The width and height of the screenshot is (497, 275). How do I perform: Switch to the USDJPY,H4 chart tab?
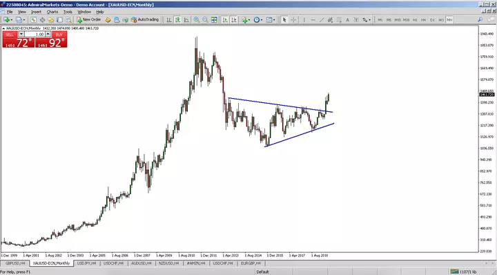pyautogui.click(x=87, y=263)
